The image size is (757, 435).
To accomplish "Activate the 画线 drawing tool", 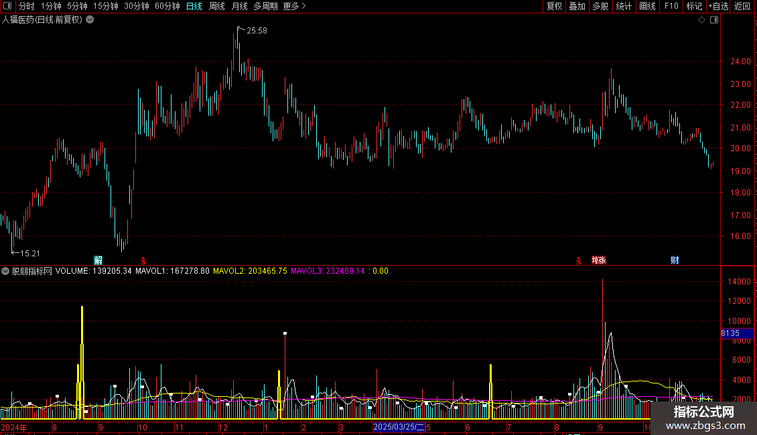I will pos(647,6).
